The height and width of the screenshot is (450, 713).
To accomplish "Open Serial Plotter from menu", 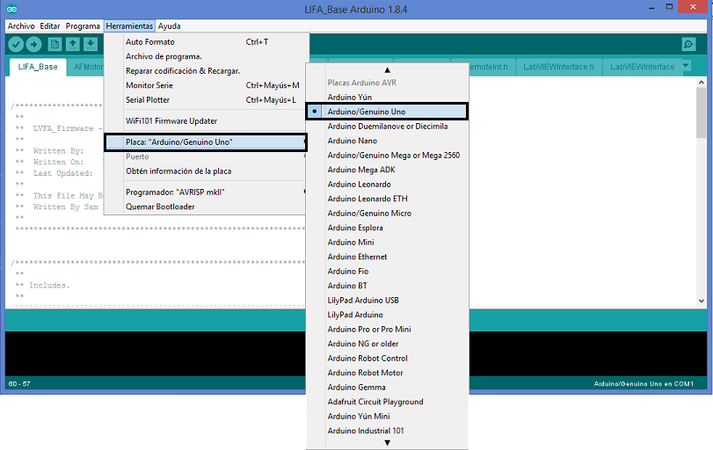I will 206,100.
